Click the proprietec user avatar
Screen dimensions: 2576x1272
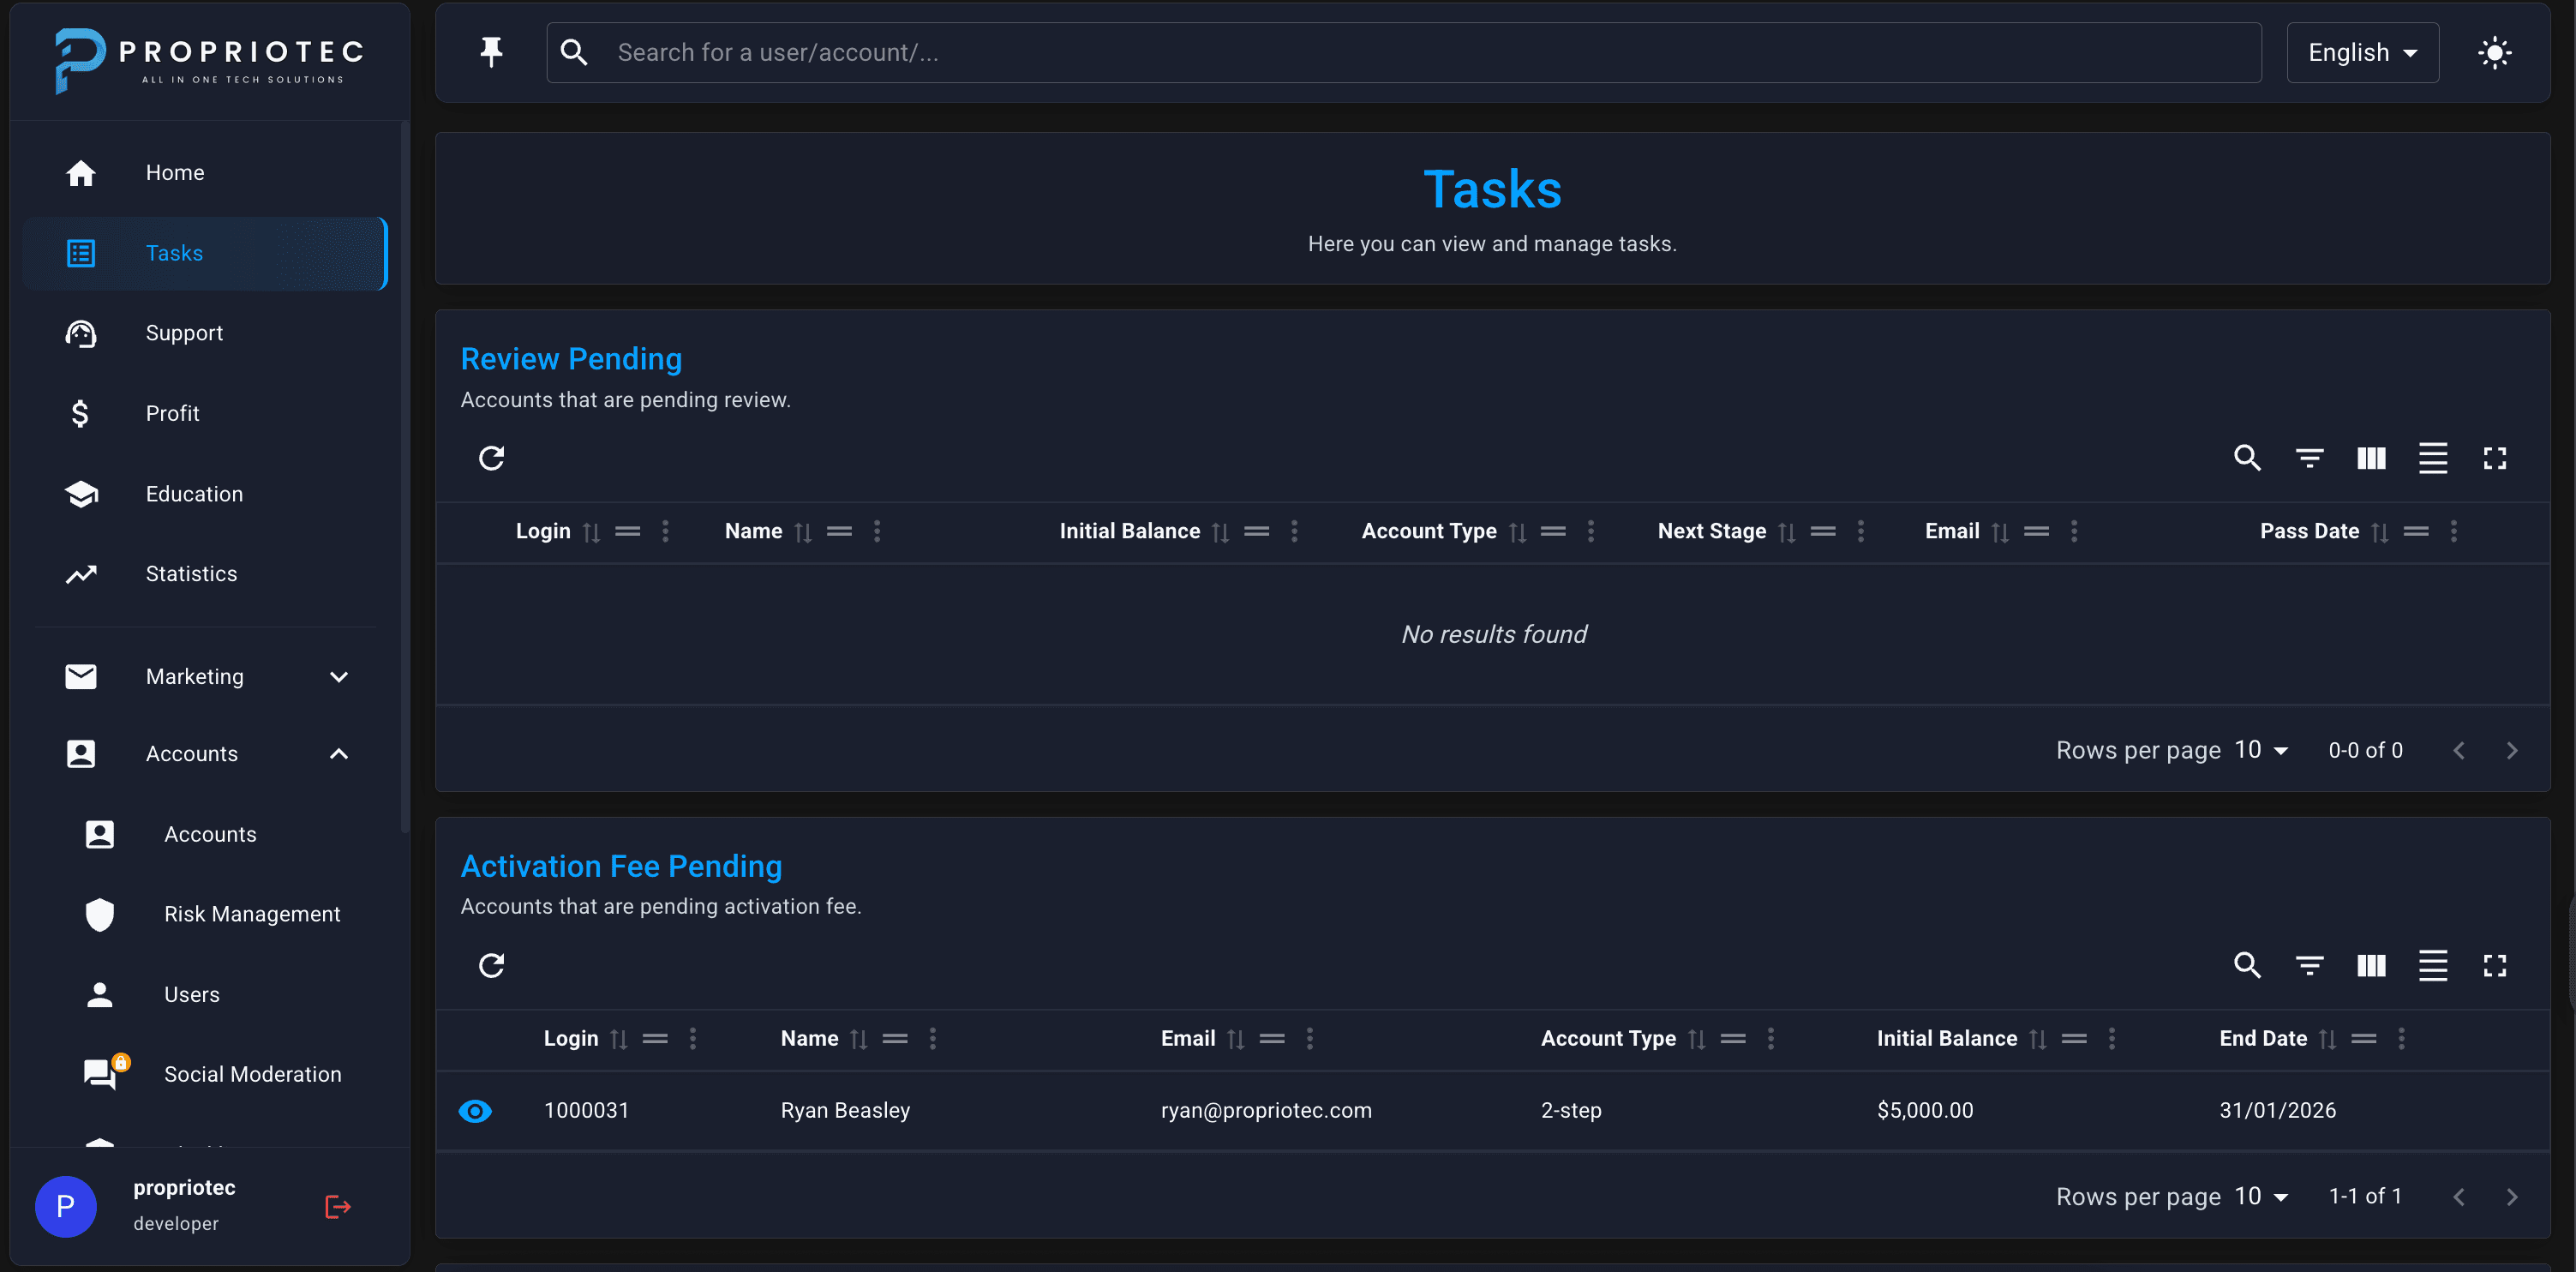coord(66,1207)
